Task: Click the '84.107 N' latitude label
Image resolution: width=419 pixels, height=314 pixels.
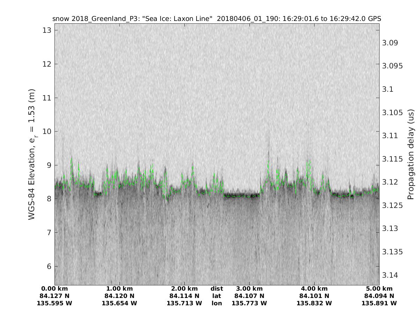Action: (249, 296)
